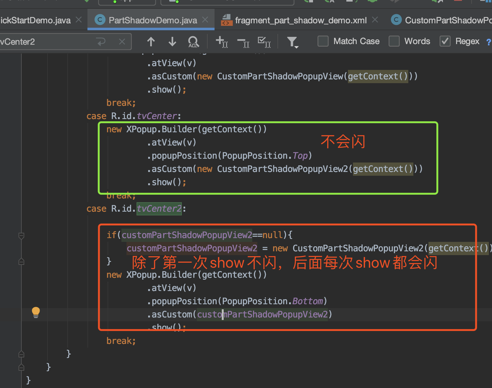Select all matched occurrences in editor

click(264, 41)
